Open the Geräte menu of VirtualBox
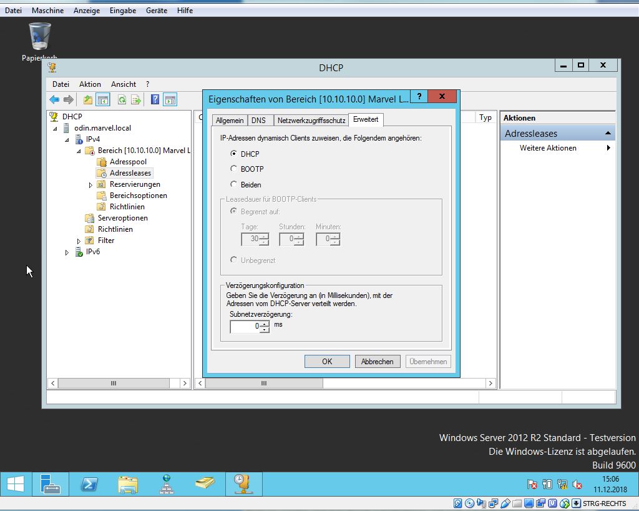The image size is (639, 511). (157, 10)
